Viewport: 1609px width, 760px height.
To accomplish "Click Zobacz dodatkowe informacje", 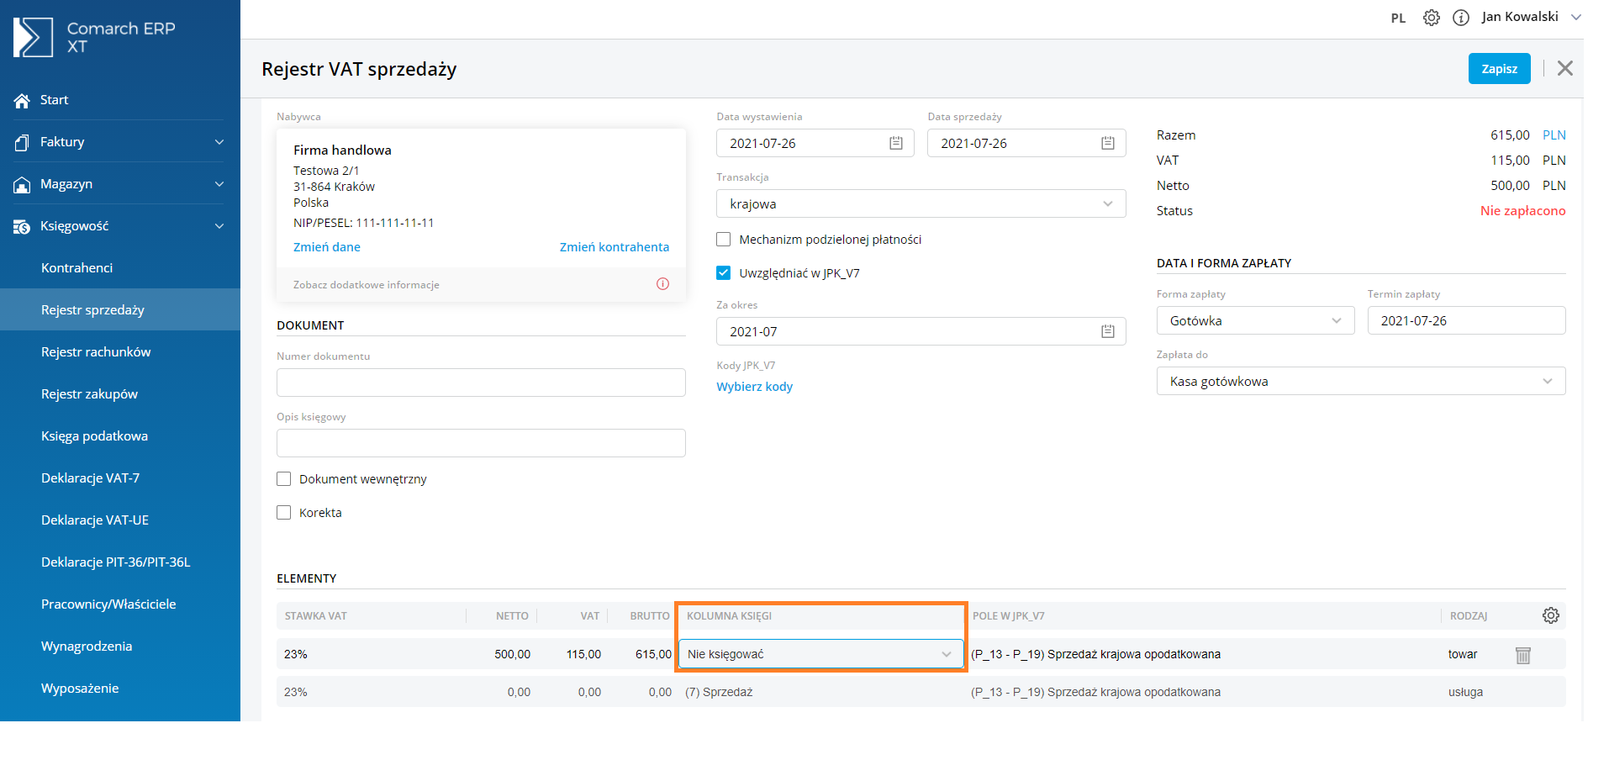I will [x=367, y=285].
